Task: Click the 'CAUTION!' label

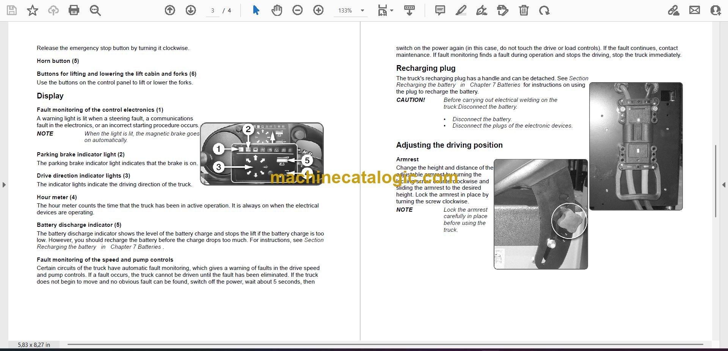Action: [411, 100]
